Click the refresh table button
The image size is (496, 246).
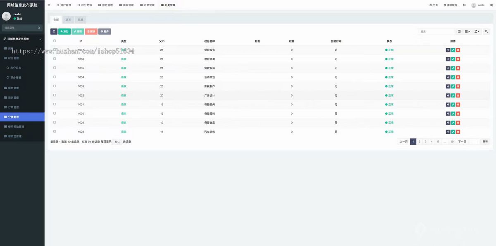54,31
